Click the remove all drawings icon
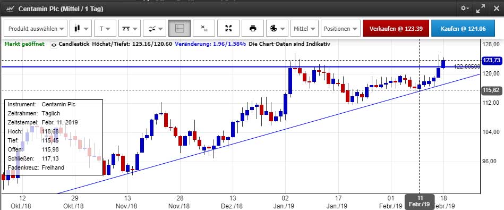 click(204, 29)
